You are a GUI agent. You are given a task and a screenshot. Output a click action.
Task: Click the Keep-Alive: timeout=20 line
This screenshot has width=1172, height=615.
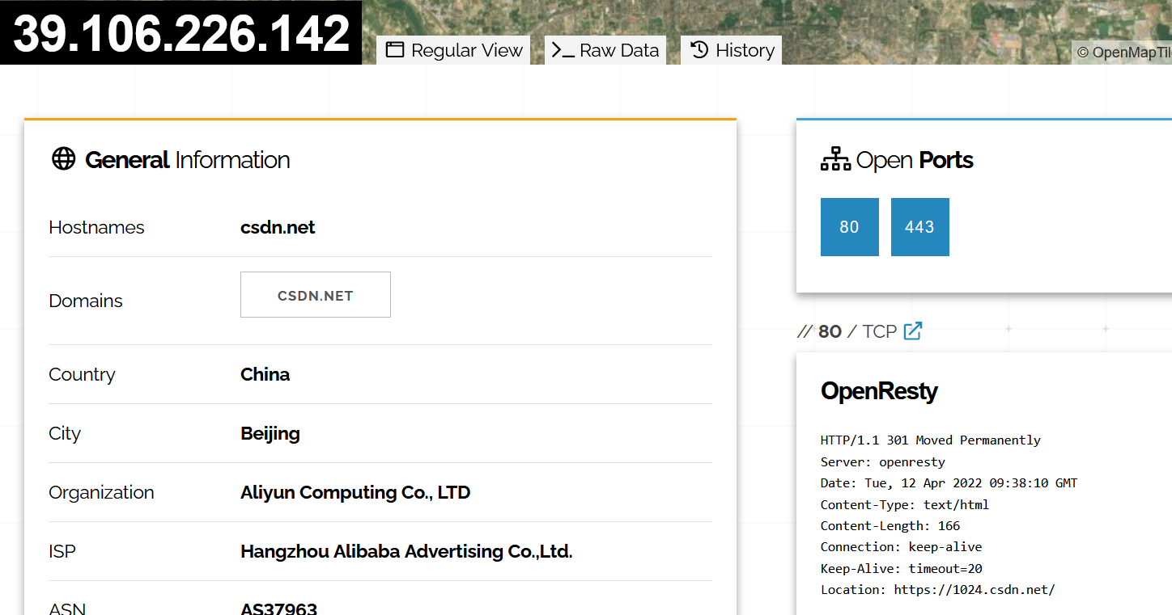(902, 569)
